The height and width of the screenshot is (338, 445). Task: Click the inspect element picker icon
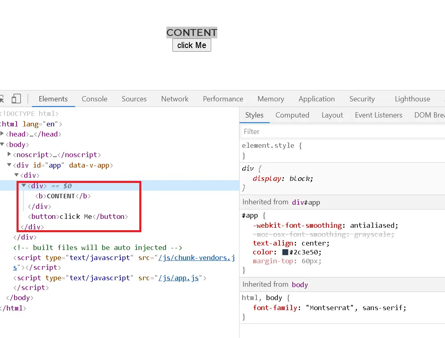tap(2, 99)
